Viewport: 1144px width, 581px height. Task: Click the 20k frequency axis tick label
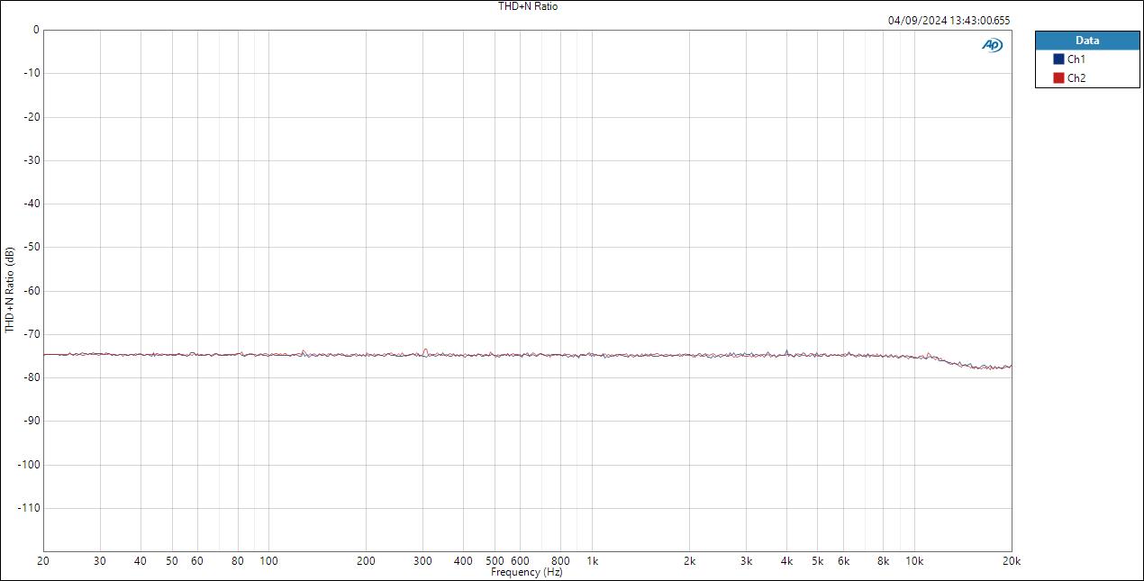(1011, 559)
